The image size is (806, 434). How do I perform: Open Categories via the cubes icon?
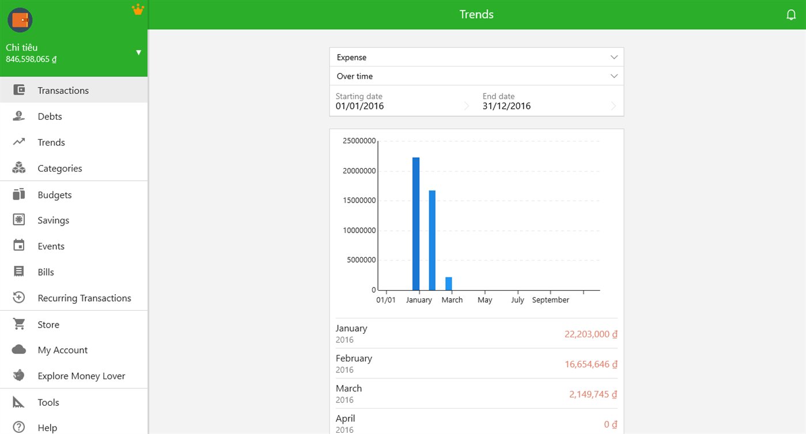coord(19,168)
